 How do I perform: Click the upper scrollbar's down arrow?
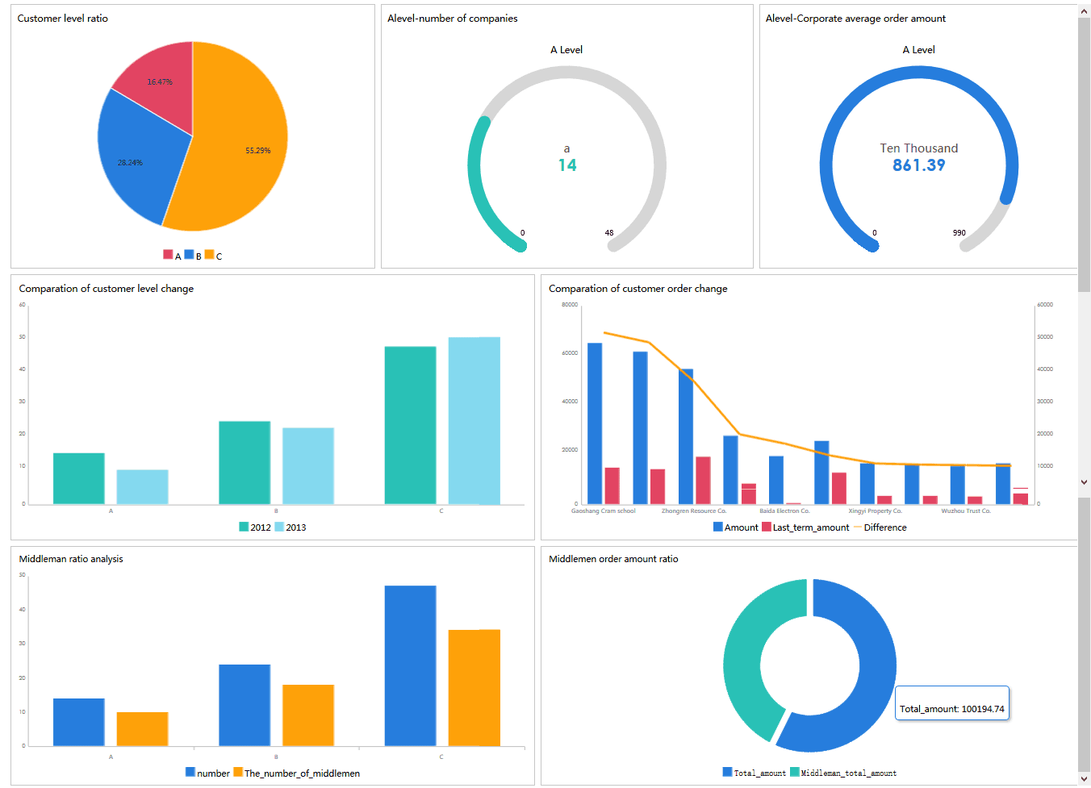(x=1084, y=482)
